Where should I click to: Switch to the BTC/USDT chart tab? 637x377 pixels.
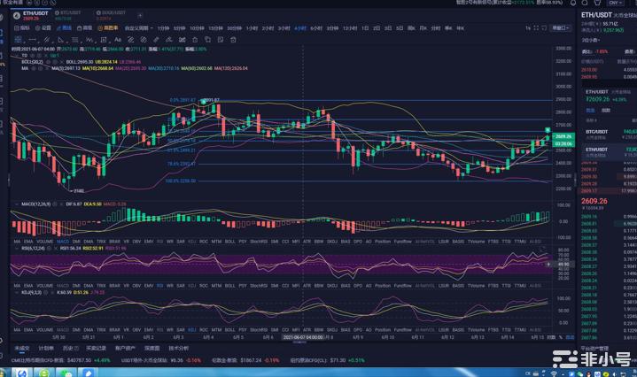tap(68, 15)
